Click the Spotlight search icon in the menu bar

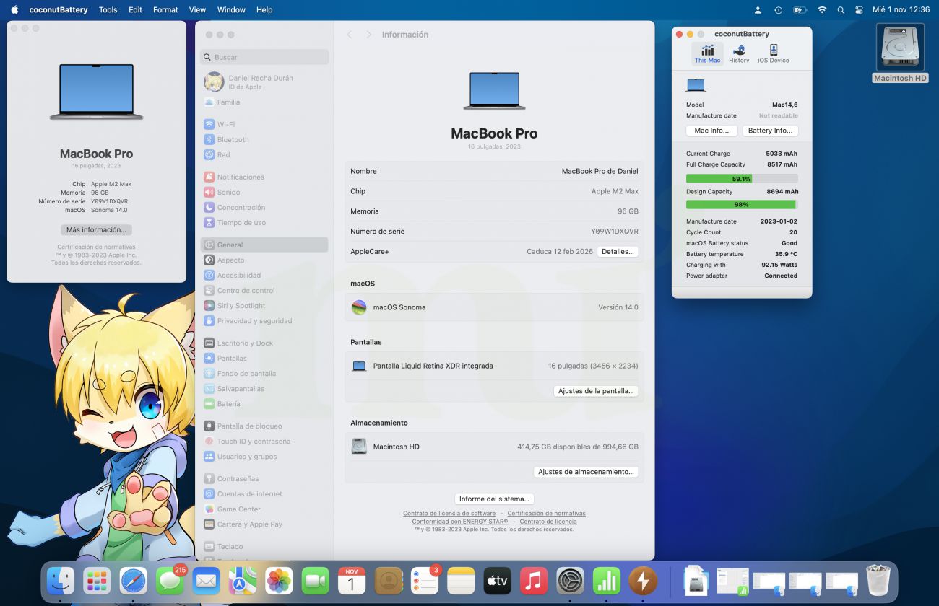pyautogui.click(x=841, y=10)
